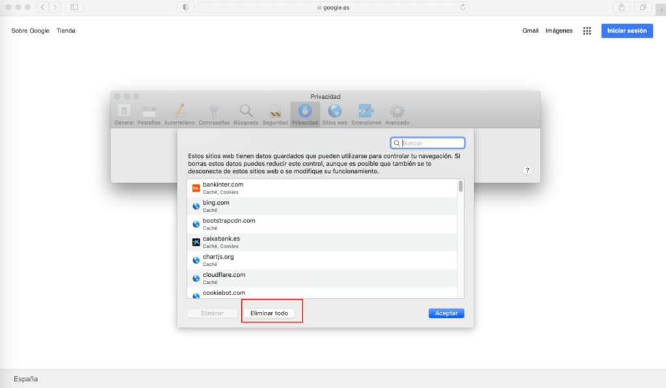Open the General preferences tab
The height and width of the screenshot is (388, 666).
(124, 114)
